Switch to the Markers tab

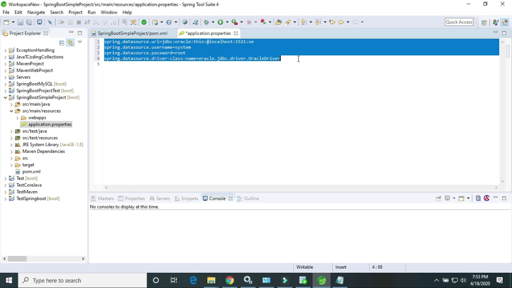(x=102, y=198)
